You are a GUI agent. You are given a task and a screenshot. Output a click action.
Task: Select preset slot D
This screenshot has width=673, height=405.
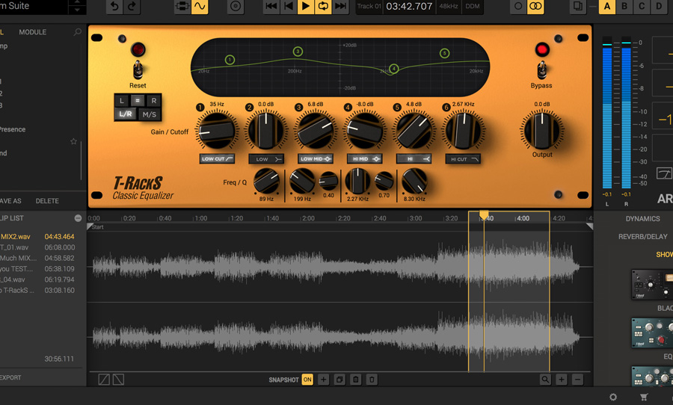(660, 7)
